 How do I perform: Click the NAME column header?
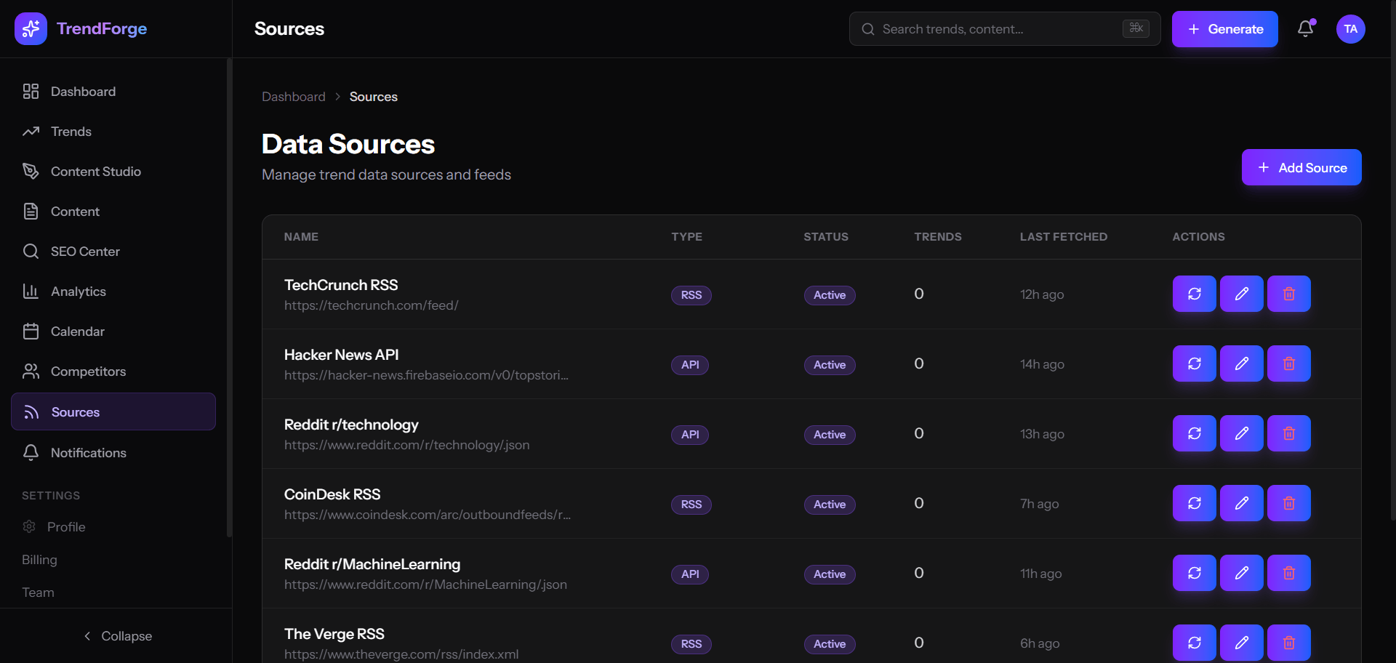301,237
